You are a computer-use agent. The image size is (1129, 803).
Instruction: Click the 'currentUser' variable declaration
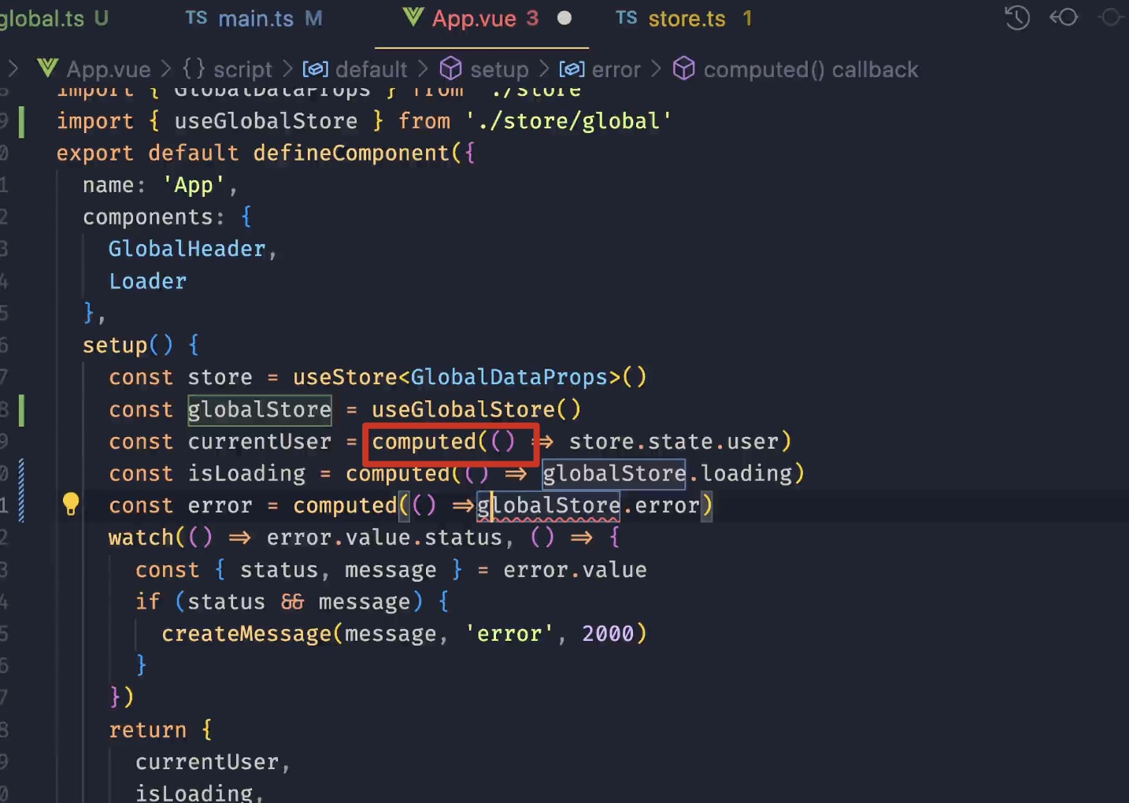pos(259,442)
